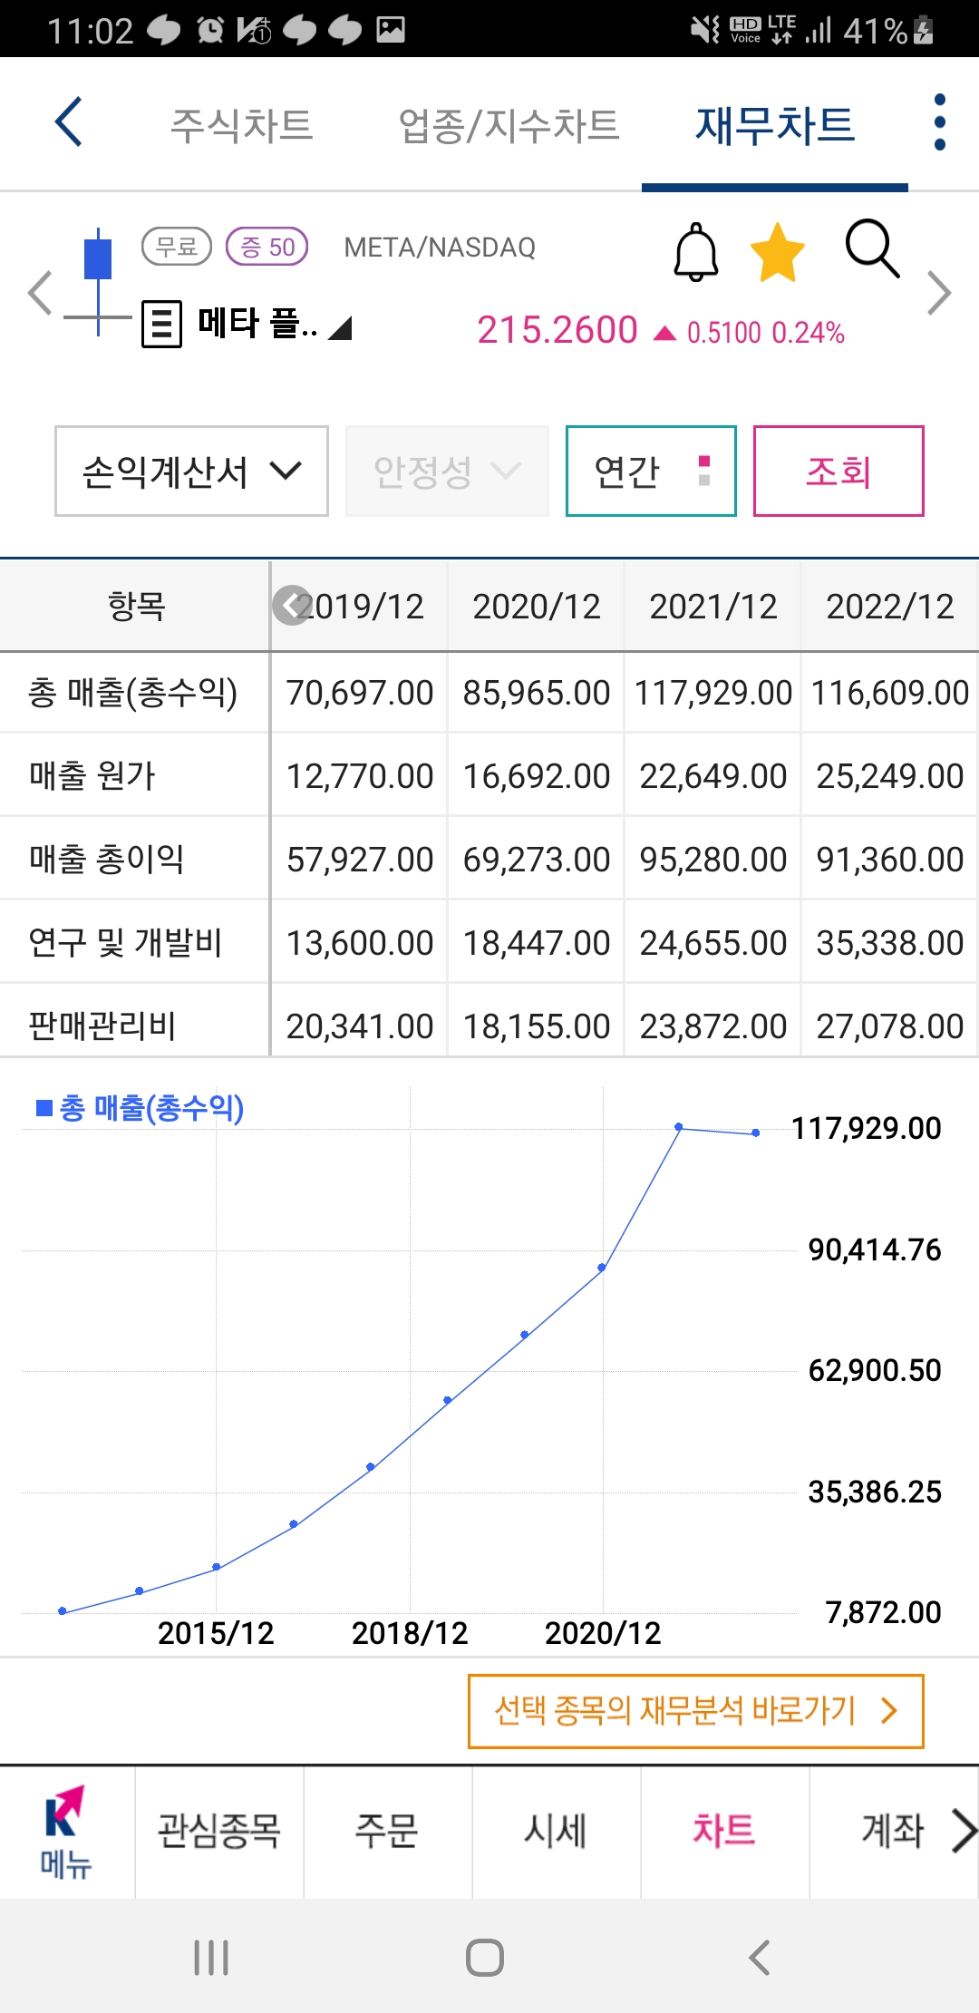Toggle the favorite star for META
This screenshot has width=979, height=2013.
click(x=778, y=253)
